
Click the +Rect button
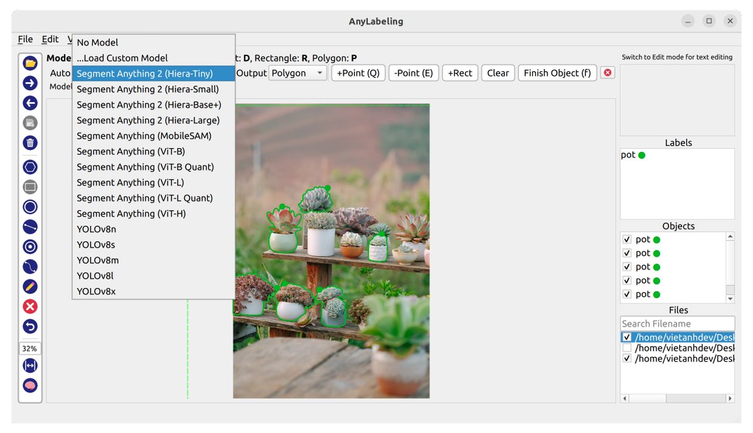[x=460, y=73]
